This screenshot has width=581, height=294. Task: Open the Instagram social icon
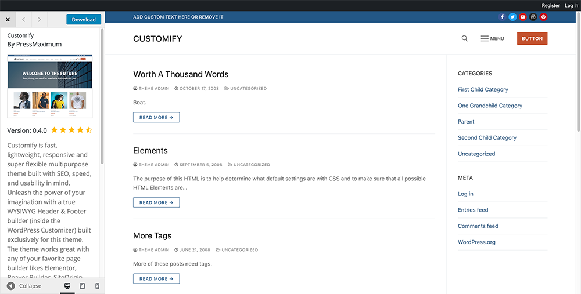click(533, 17)
